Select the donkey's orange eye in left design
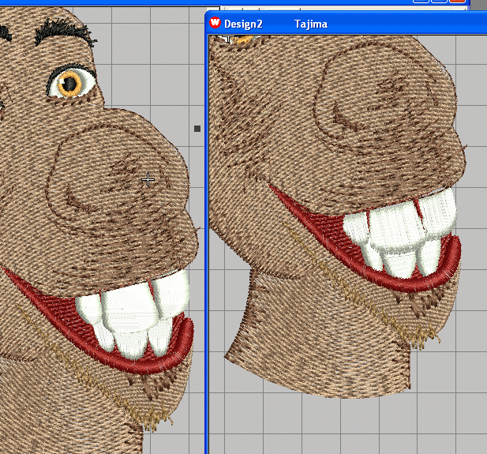487x454 pixels. pyautogui.click(x=73, y=81)
